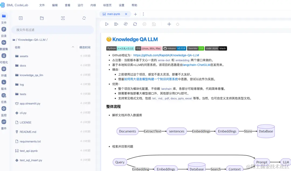Click the upload file icon in file browser
Screen dimensions: 291x171
63,18
